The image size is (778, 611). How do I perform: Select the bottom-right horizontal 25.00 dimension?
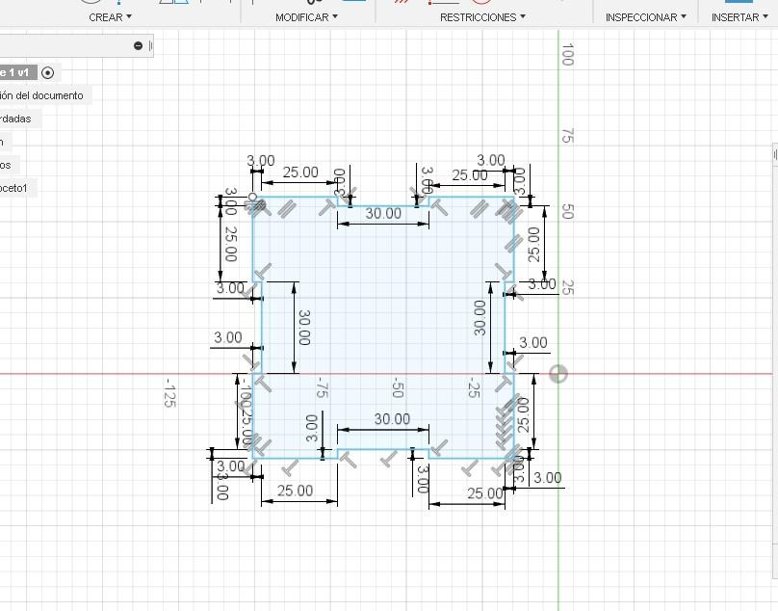click(x=485, y=493)
